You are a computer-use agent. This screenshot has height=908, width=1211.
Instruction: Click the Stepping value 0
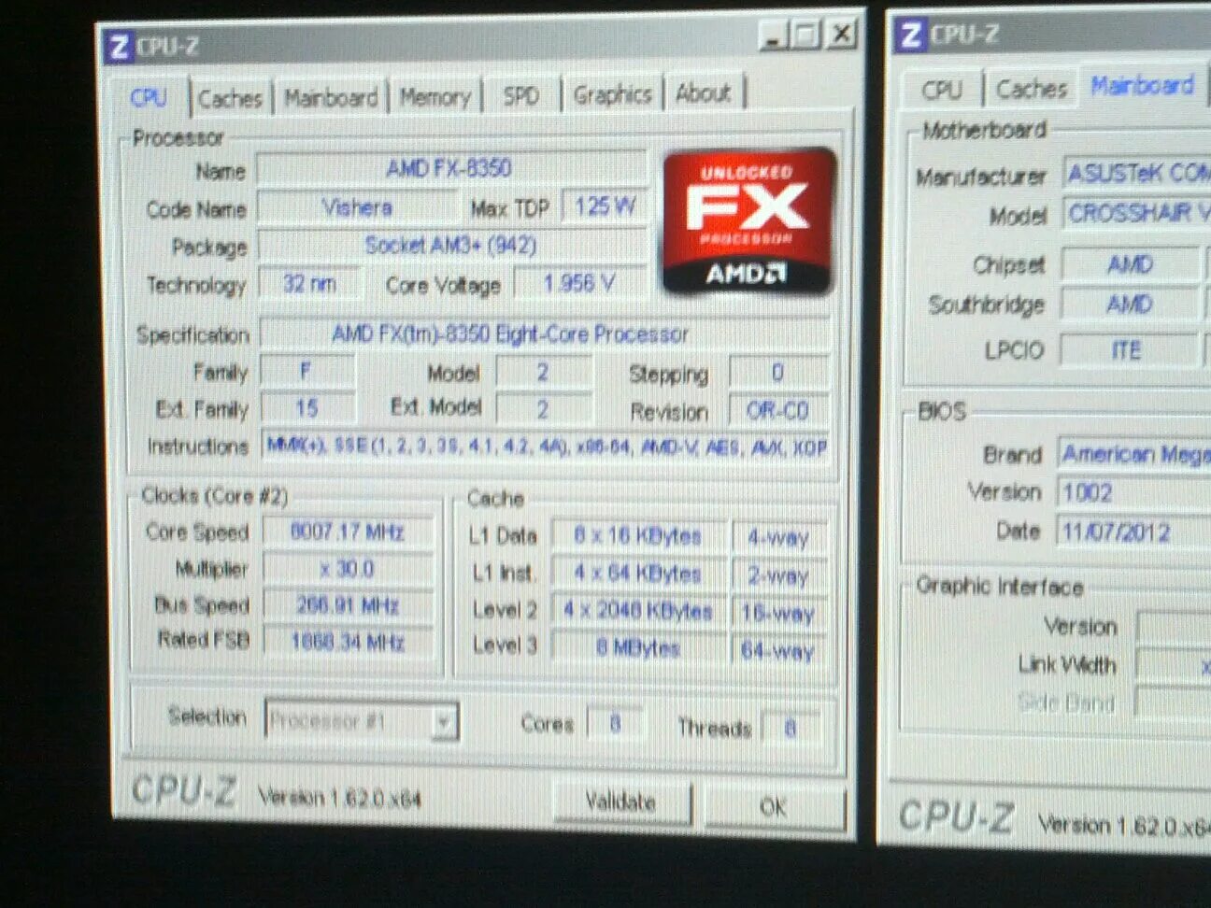pos(777,373)
